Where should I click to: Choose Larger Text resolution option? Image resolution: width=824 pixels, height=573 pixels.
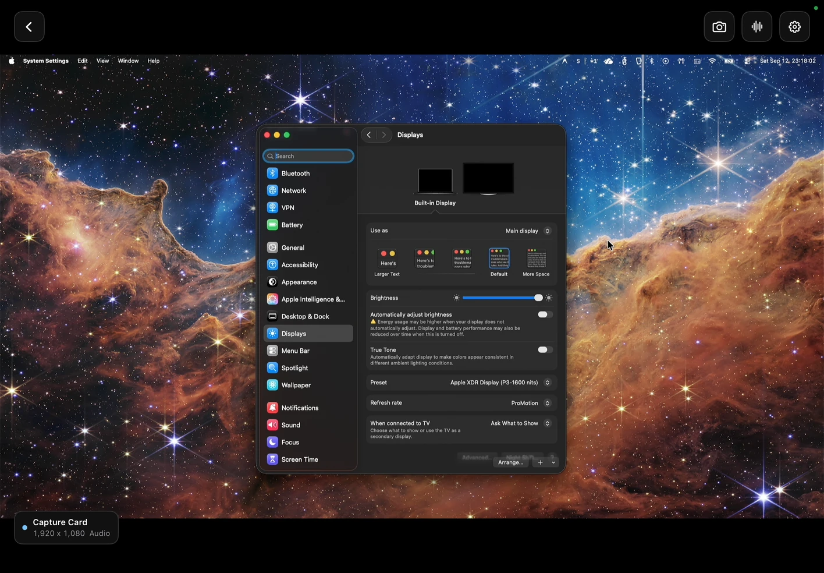click(387, 263)
